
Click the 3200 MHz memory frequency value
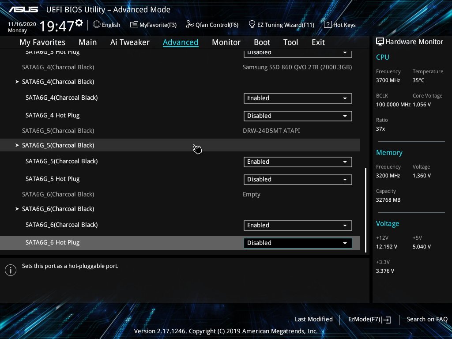coord(388,176)
